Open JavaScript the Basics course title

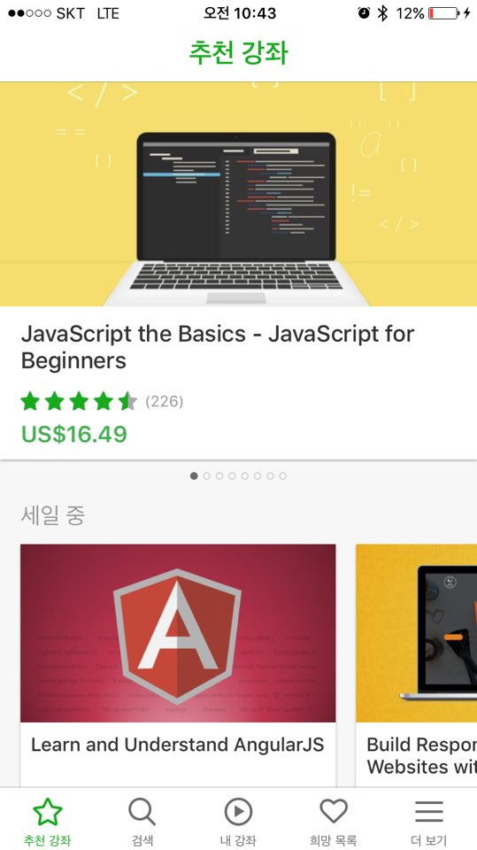[x=218, y=347]
